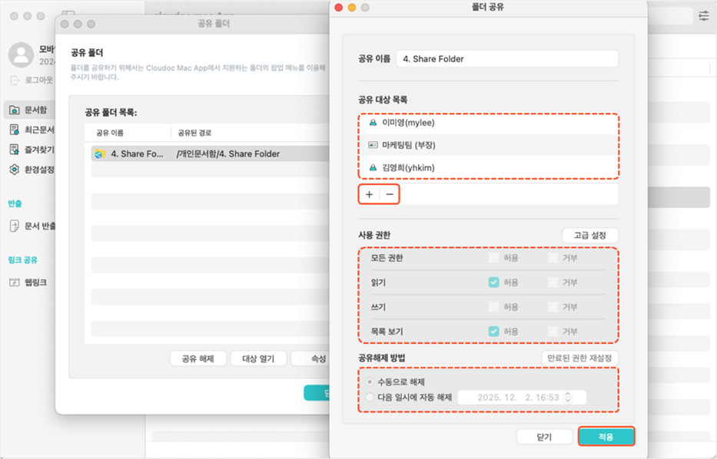Click the date-time stepper arrows
The width and height of the screenshot is (717, 459).
point(567,398)
